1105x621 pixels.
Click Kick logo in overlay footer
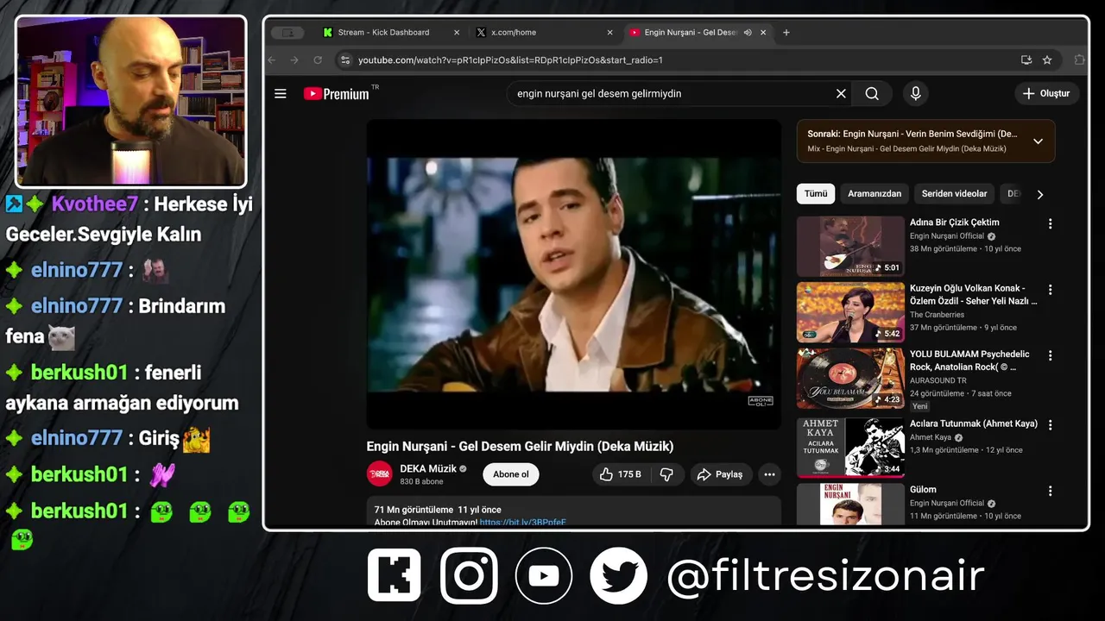pos(395,575)
